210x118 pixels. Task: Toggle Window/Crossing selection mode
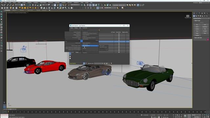click(30, 5)
